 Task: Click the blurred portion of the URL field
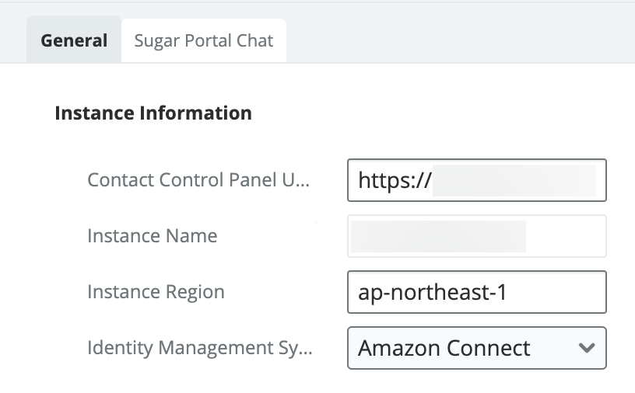point(514,180)
